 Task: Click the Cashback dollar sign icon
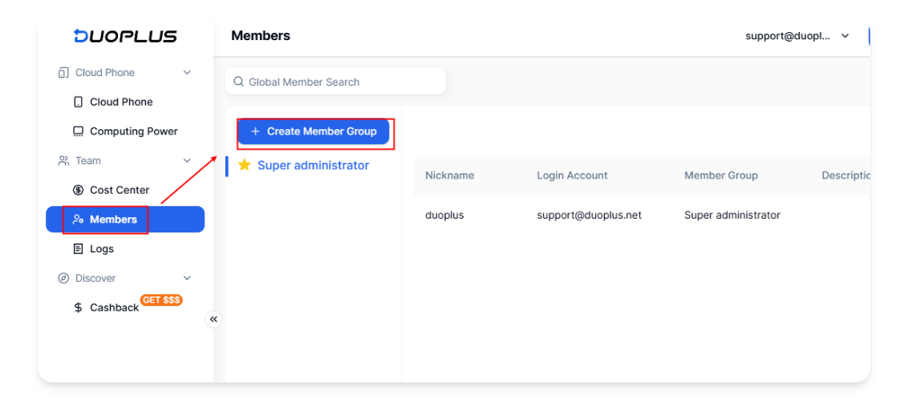pyautogui.click(x=78, y=308)
